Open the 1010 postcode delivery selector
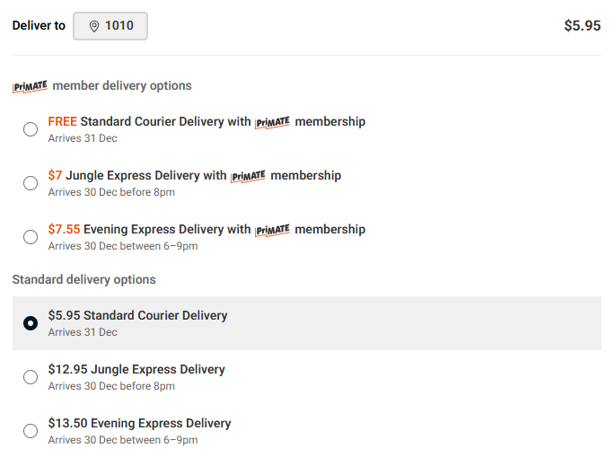614x466 pixels. click(110, 26)
